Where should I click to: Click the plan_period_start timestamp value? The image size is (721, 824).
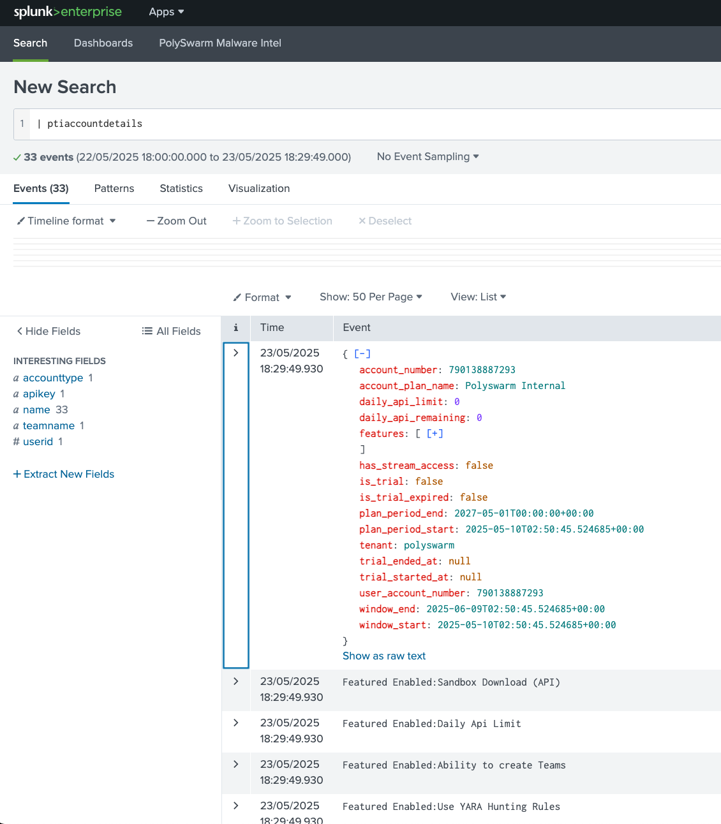(554, 529)
